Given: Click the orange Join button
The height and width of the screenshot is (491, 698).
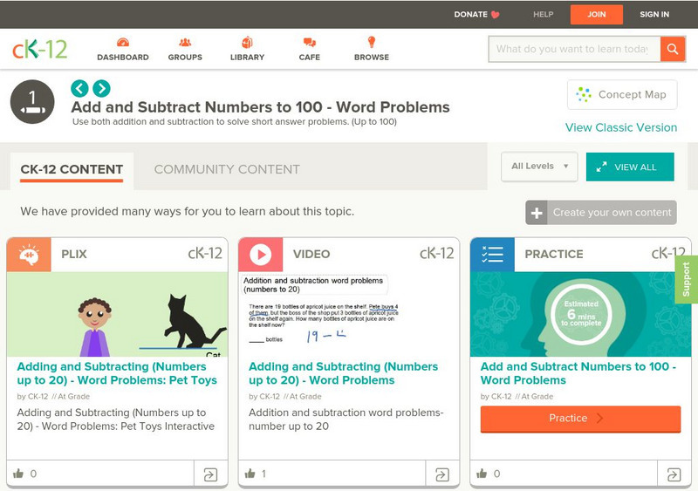Looking at the screenshot, I should point(597,14).
